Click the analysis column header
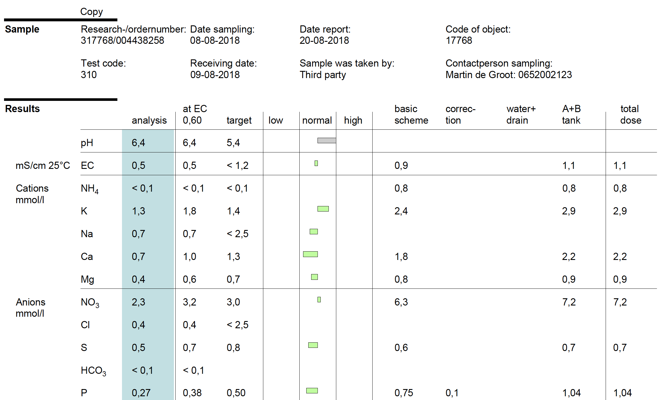The height and width of the screenshot is (400, 661). coord(149,120)
